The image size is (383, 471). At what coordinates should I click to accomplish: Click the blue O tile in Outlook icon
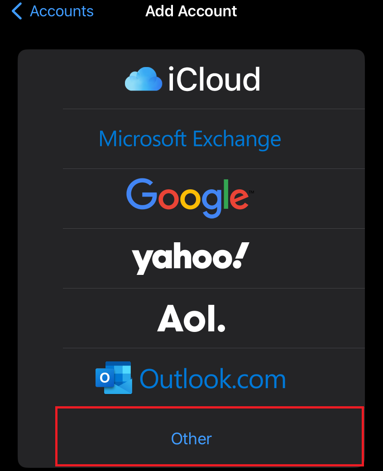click(105, 377)
